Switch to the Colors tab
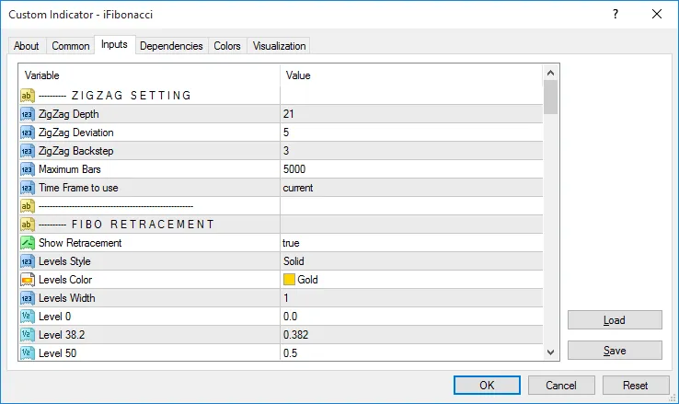This screenshot has height=404, width=679. 227,46
